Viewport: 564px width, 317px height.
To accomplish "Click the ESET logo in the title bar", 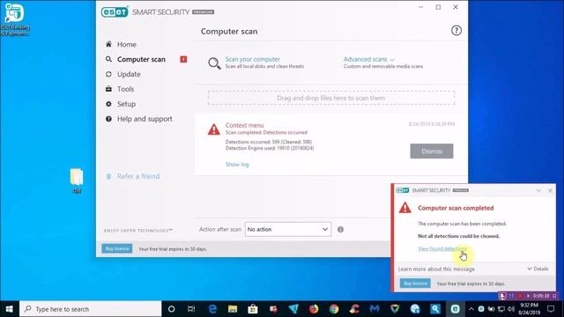I will pyautogui.click(x=115, y=11).
